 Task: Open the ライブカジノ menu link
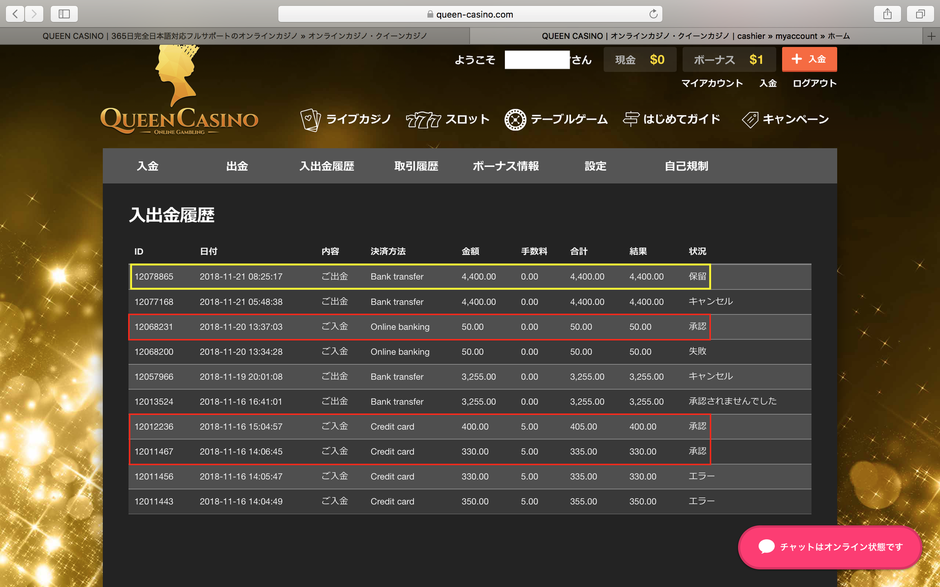358,119
